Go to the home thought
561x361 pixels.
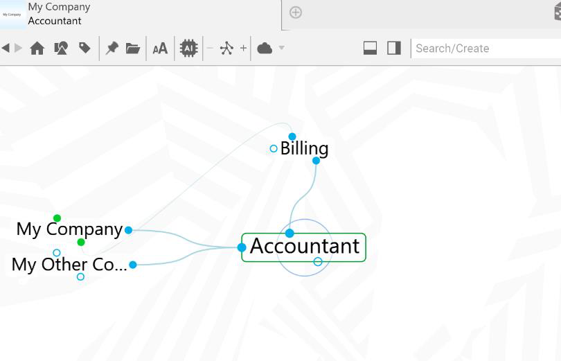(x=37, y=49)
